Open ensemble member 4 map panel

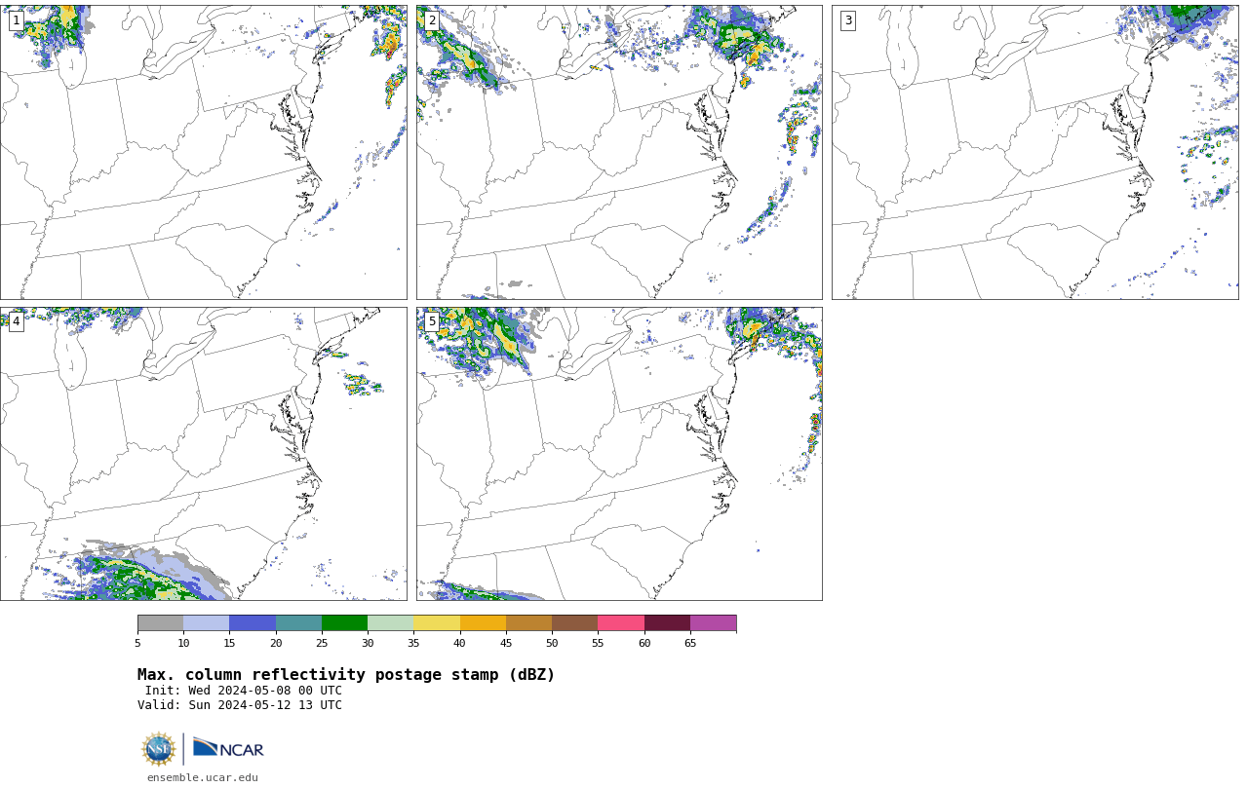[203, 454]
